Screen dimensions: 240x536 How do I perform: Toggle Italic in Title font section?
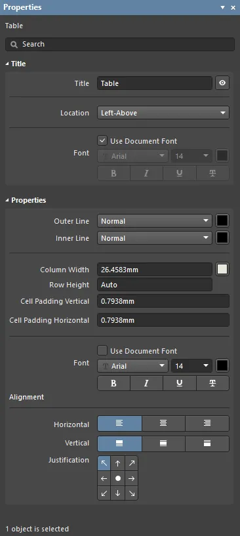coord(146,173)
